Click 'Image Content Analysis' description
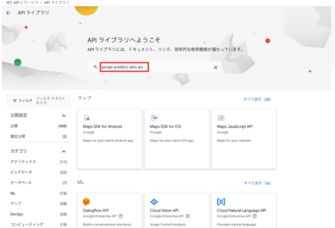The width and height of the screenshot is (335, 228). pos(168,225)
